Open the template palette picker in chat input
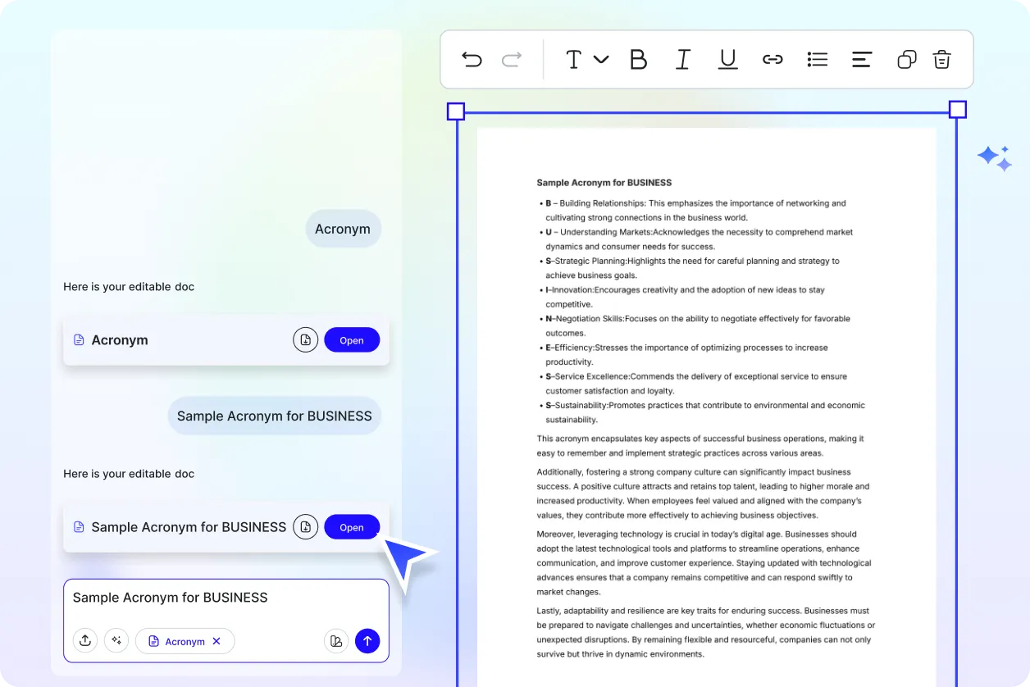This screenshot has height=687, width=1030. tap(336, 640)
